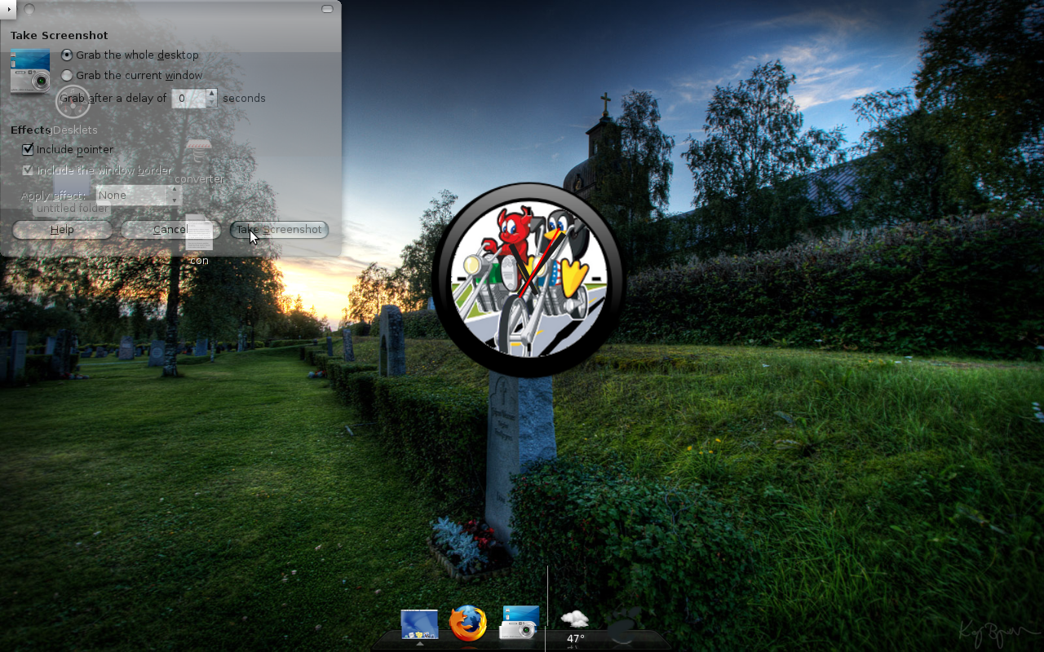Viewport: 1044px width, 652px height.
Task: Disable the Include pointer checkbox
Action: [28, 149]
